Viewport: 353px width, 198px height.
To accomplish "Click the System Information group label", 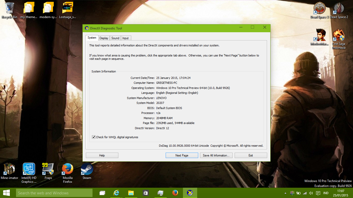I will (x=104, y=71).
